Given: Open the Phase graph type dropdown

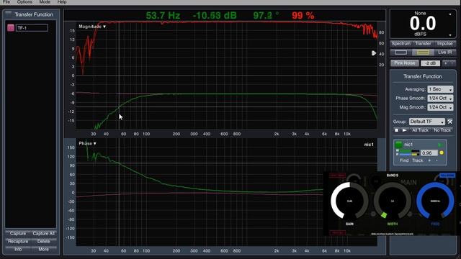Looking at the screenshot, I should pyautogui.click(x=87, y=143).
